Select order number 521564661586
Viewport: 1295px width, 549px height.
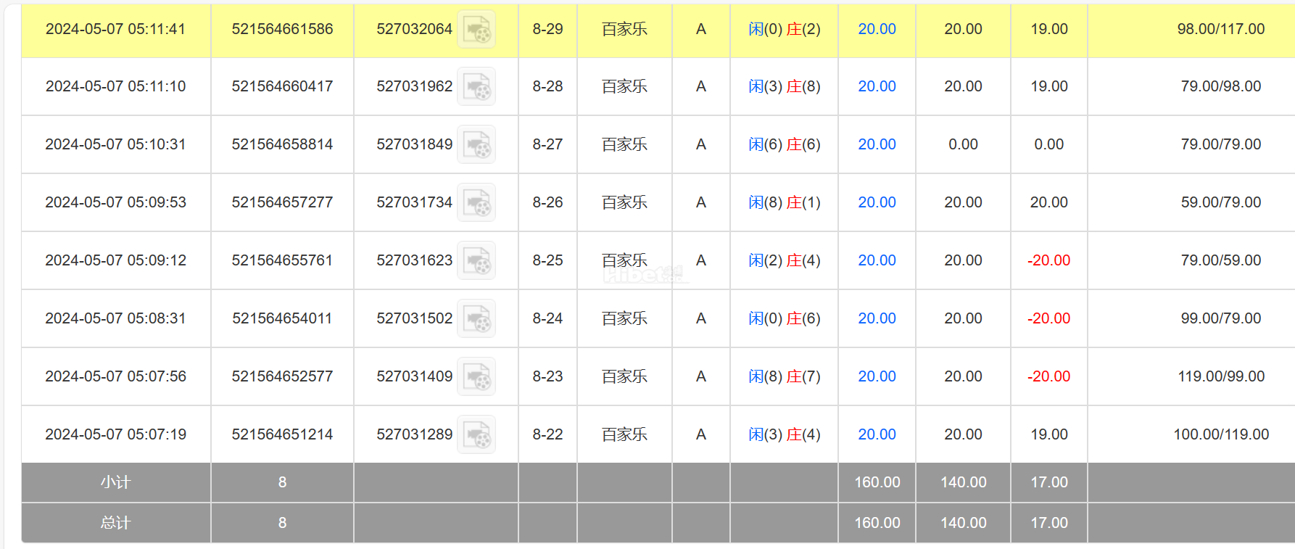(282, 29)
